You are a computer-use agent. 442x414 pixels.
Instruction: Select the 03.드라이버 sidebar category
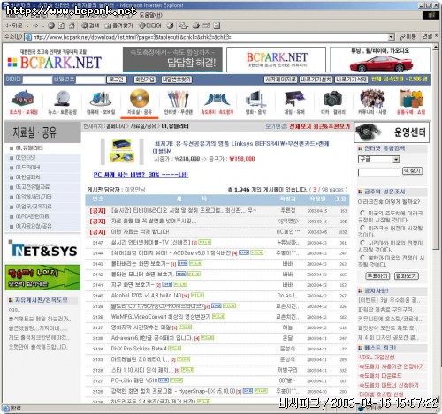click(27, 168)
